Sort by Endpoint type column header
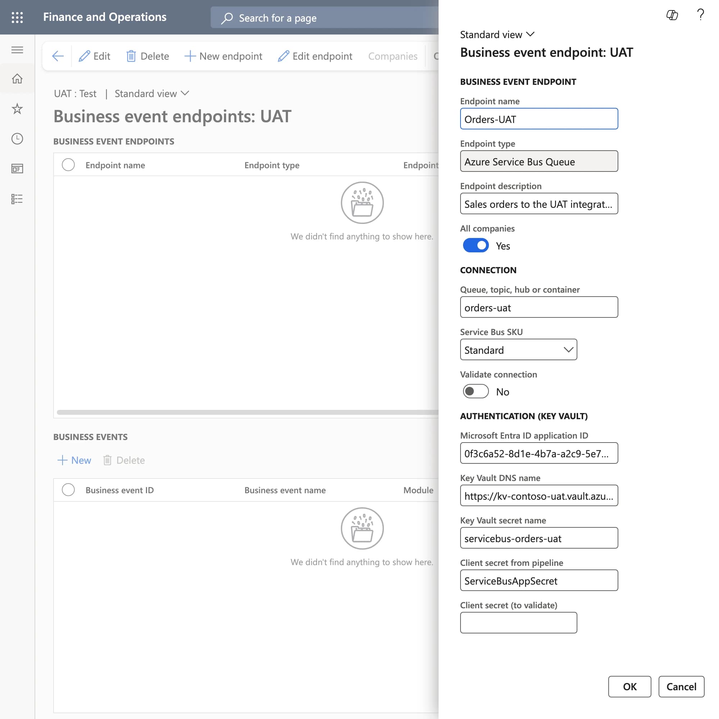Image resolution: width=719 pixels, height=719 pixels. pyautogui.click(x=272, y=165)
